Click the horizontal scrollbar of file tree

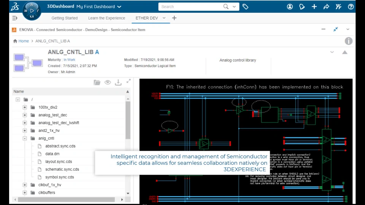pyautogui.click(x=66, y=200)
